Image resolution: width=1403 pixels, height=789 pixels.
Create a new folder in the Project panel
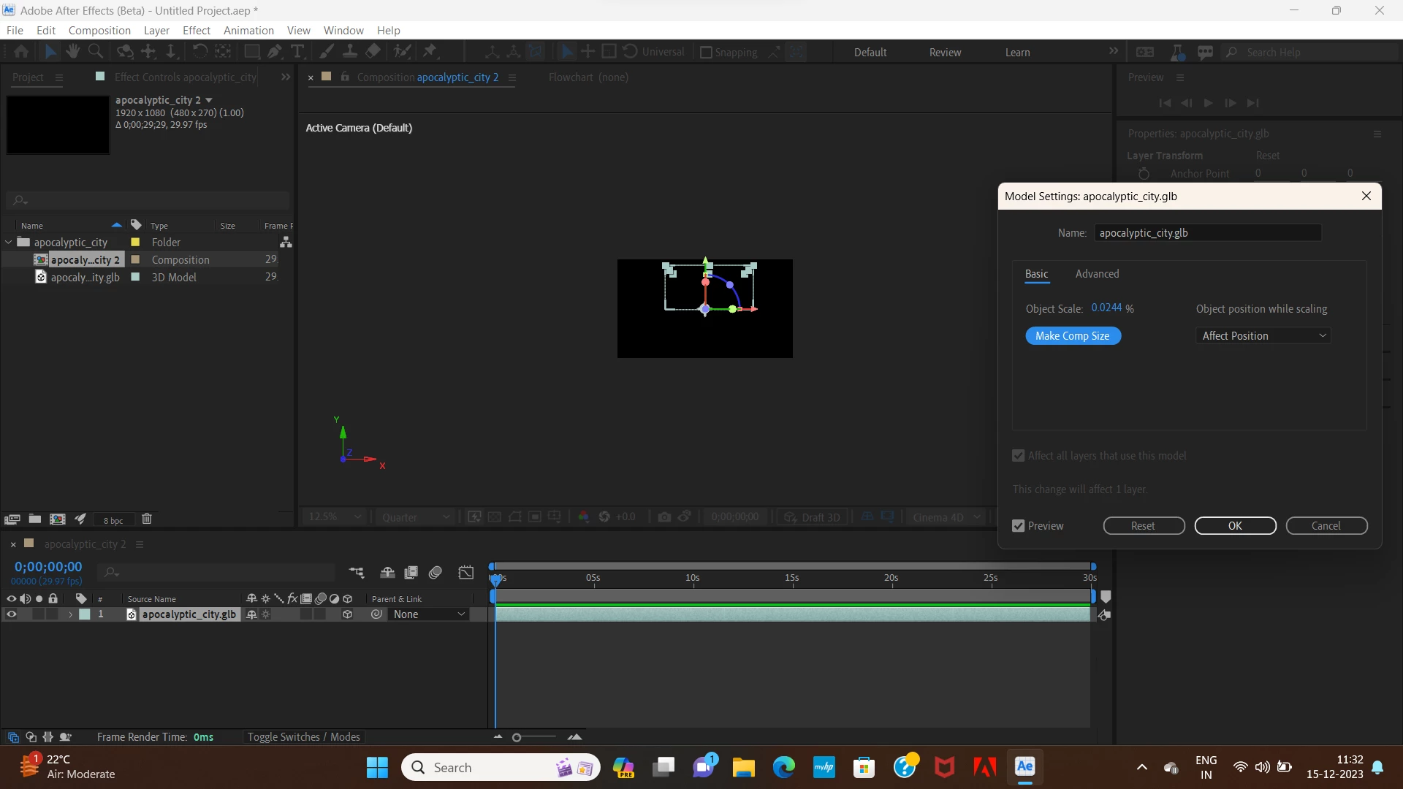coord(34,519)
